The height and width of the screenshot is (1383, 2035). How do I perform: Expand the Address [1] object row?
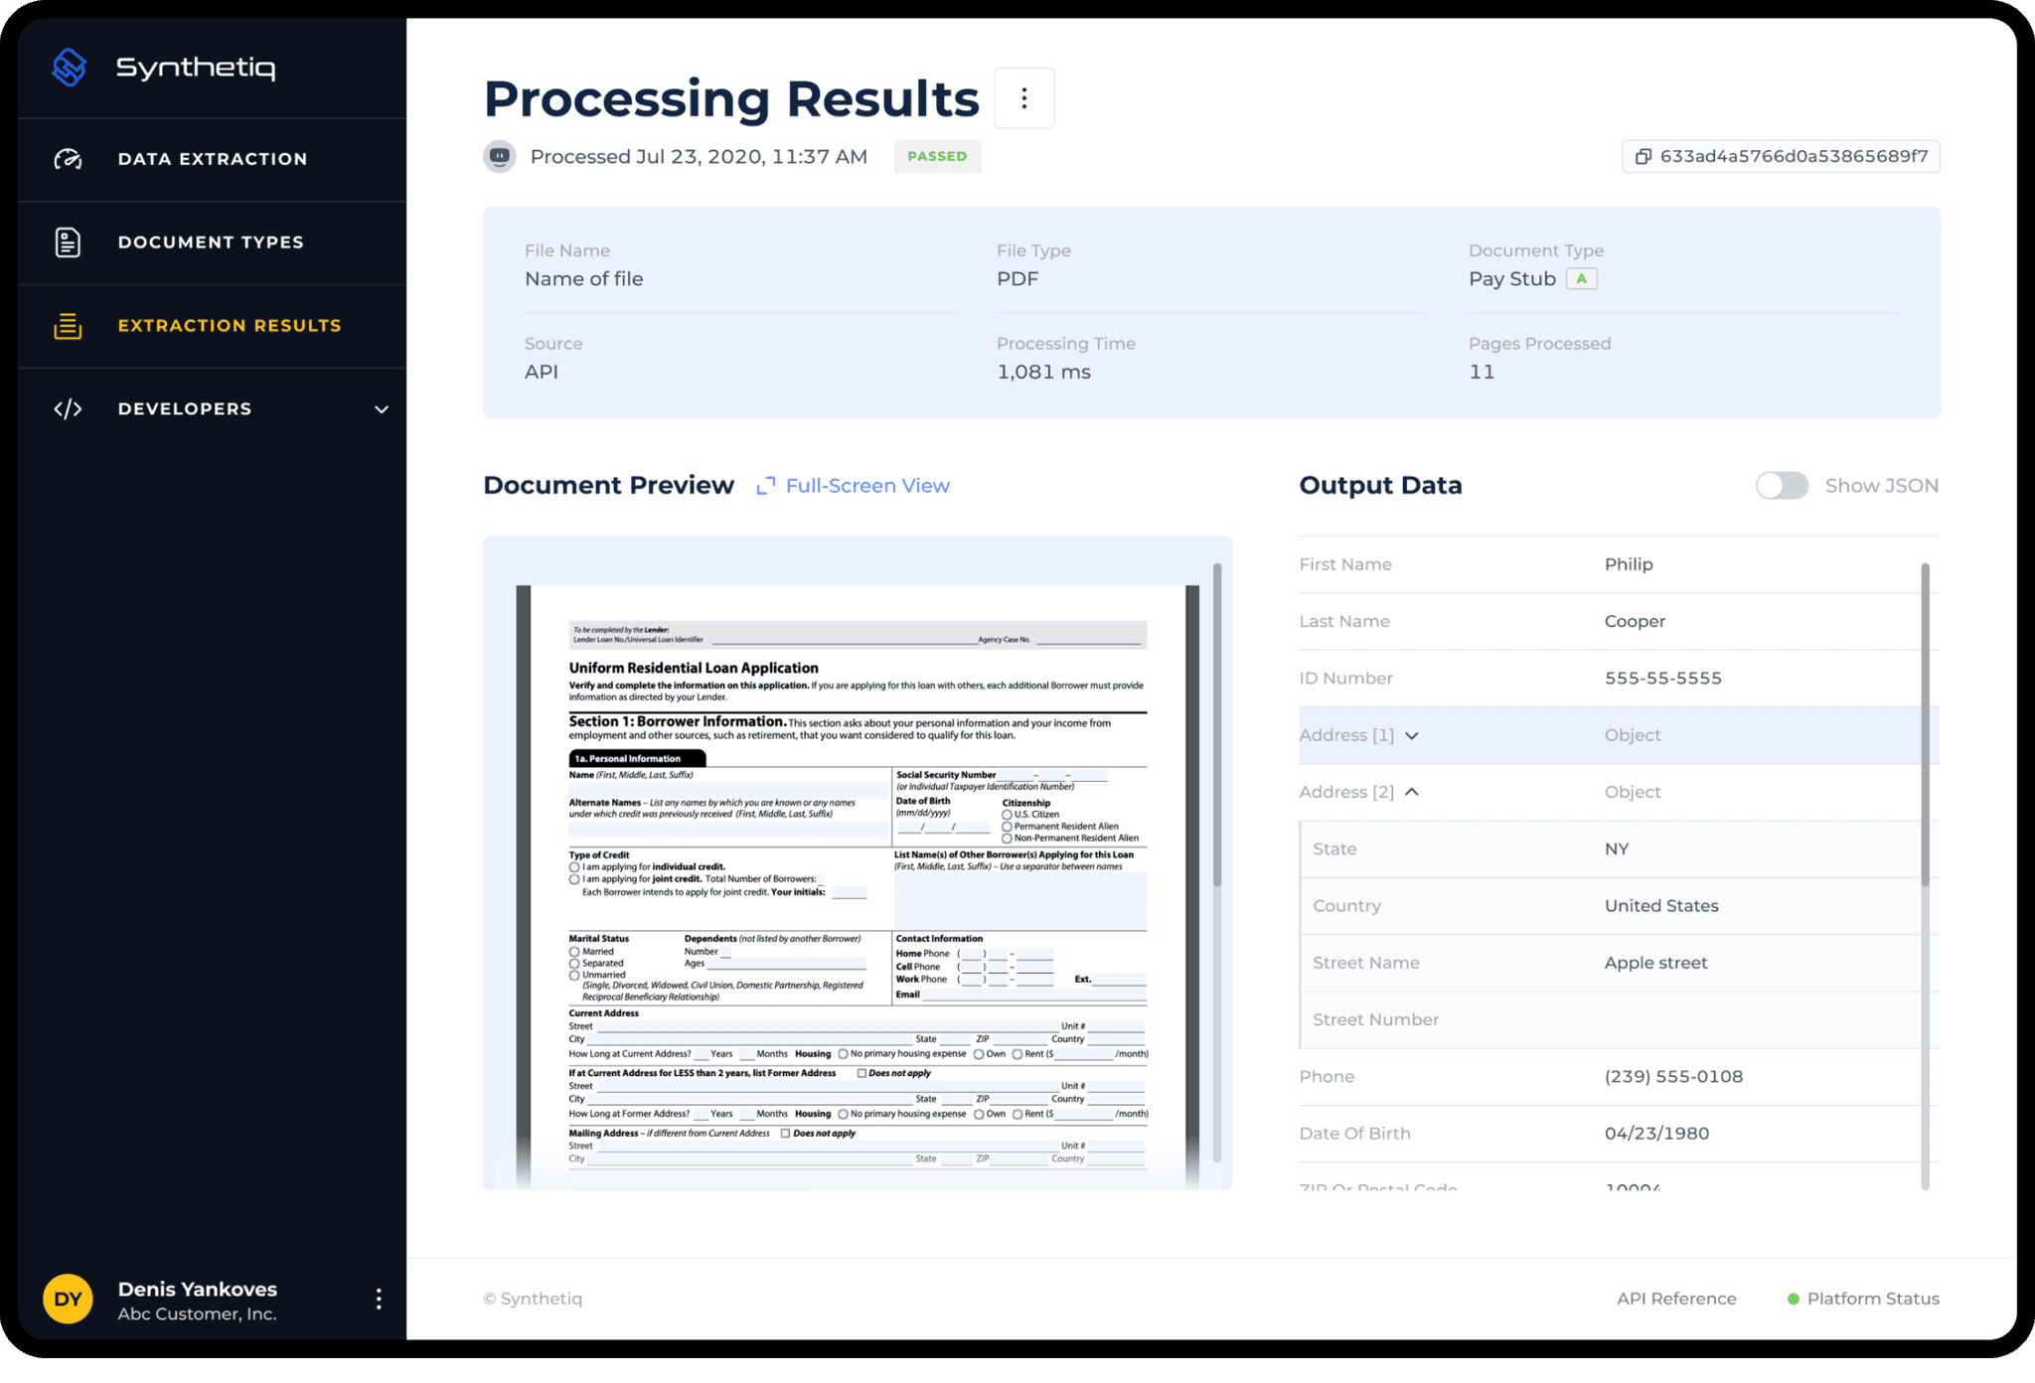(1412, 736)
